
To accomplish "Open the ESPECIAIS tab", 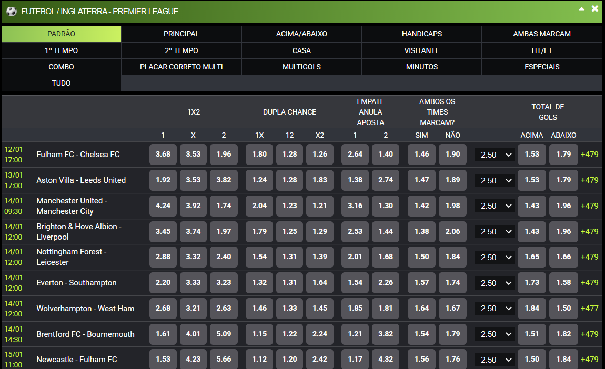I will click(x=542, y=67).
